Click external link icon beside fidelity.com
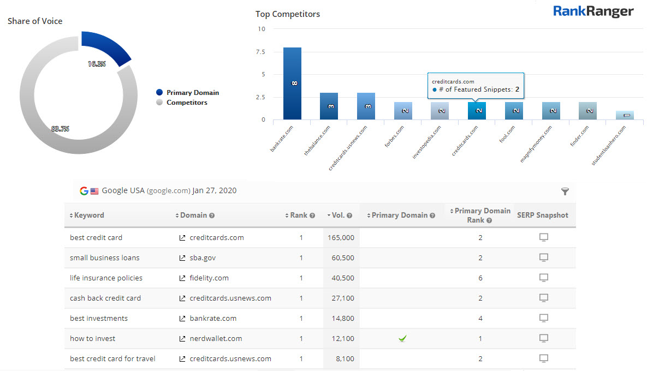Screen dimensions: 647x371 coord(182,278)
